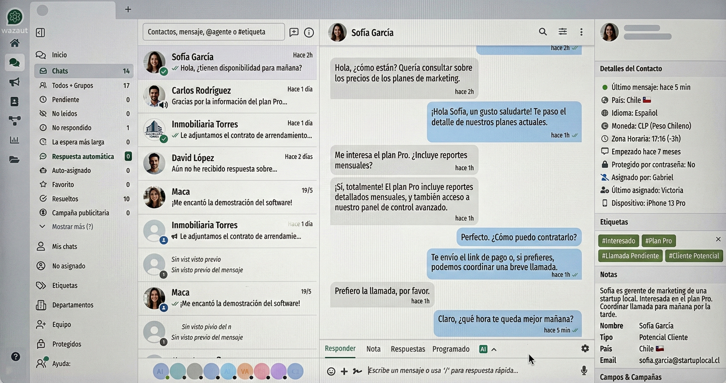The image size is (726, 383).
Task: Expand the 'Mostrar más (?)' sidebar section
Action: pos(73,226)
